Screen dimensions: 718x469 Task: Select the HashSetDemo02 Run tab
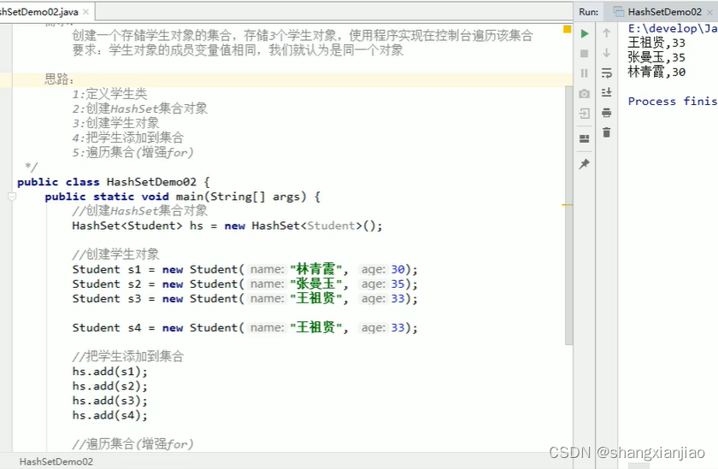tap(664, 12)
